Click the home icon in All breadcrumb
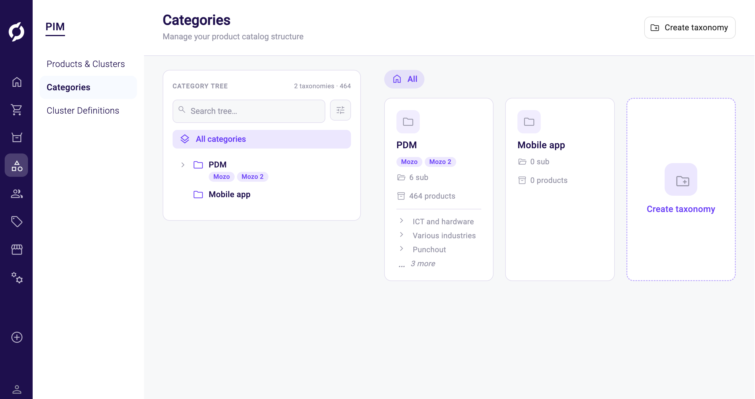755x399 pixels. point(397,79)
